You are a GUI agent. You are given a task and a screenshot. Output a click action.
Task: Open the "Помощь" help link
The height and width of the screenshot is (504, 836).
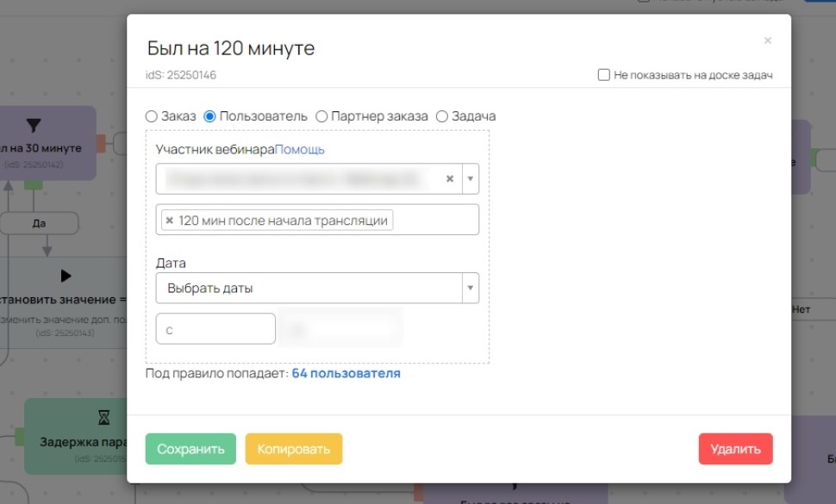300,149
